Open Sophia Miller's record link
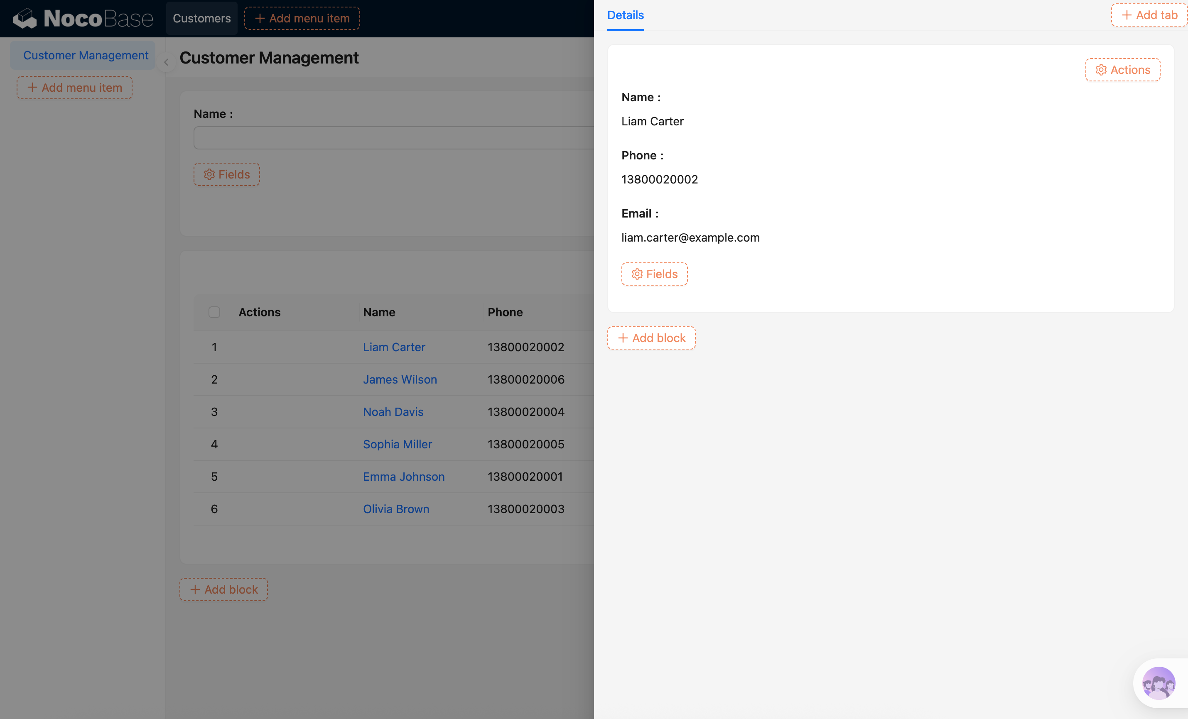 (397, 444)
